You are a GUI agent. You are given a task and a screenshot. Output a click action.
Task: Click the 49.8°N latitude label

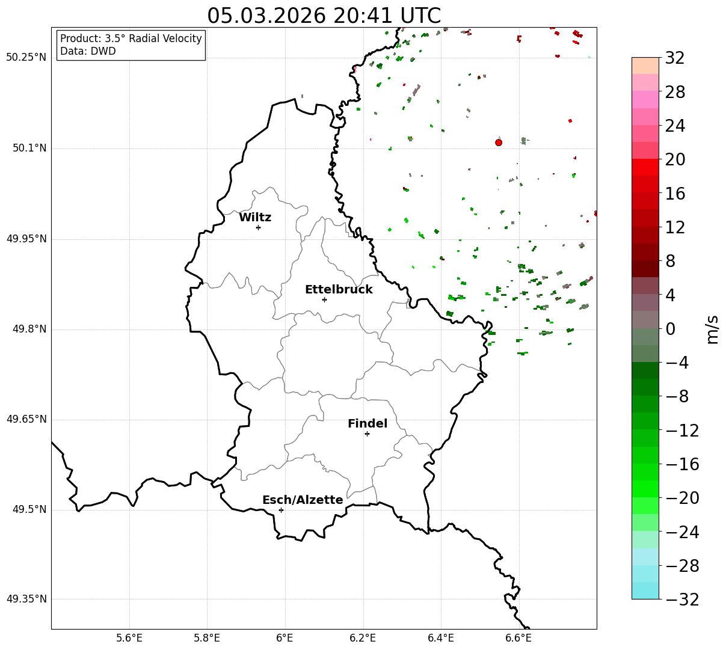29,329
